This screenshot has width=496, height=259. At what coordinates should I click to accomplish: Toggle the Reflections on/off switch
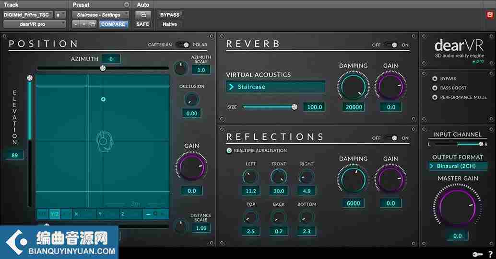point(390,138)
